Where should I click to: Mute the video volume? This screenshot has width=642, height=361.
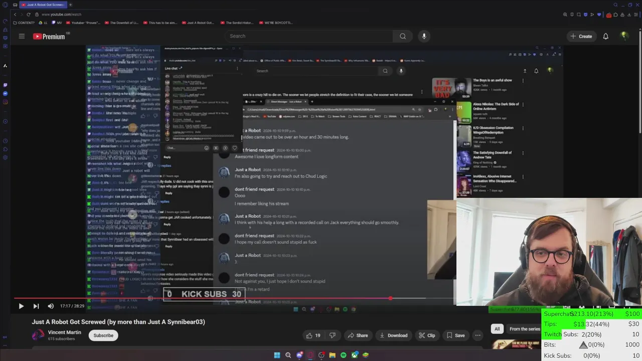(51, 306)
